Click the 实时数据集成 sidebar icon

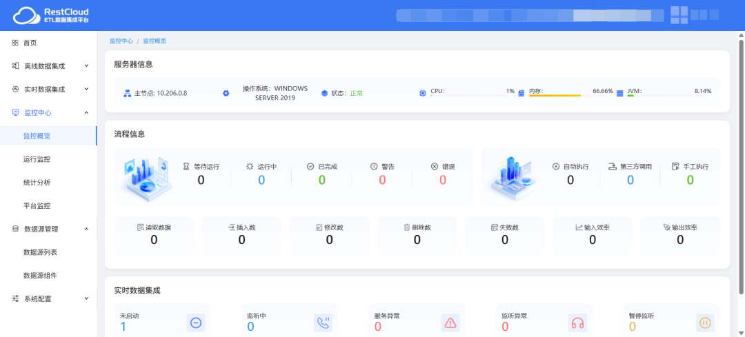pos(15,89)
